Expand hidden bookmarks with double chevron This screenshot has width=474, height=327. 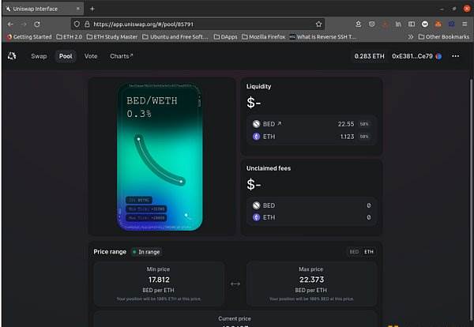pos(410,37)
